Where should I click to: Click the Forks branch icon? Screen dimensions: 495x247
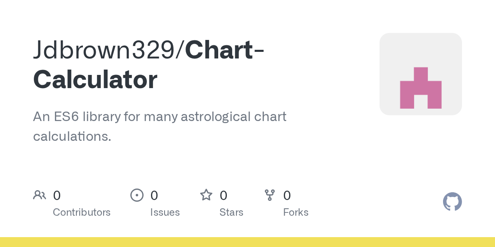tap(270, 195)
